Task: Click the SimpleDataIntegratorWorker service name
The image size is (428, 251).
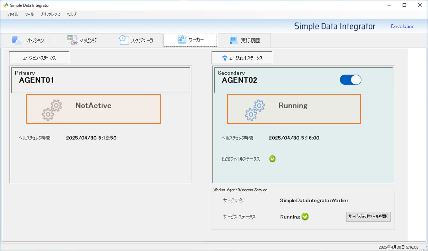Action: coord(314,200)
